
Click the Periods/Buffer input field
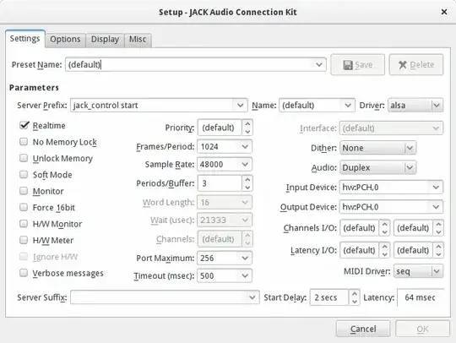pyautogui.click(x=220, y=183)
